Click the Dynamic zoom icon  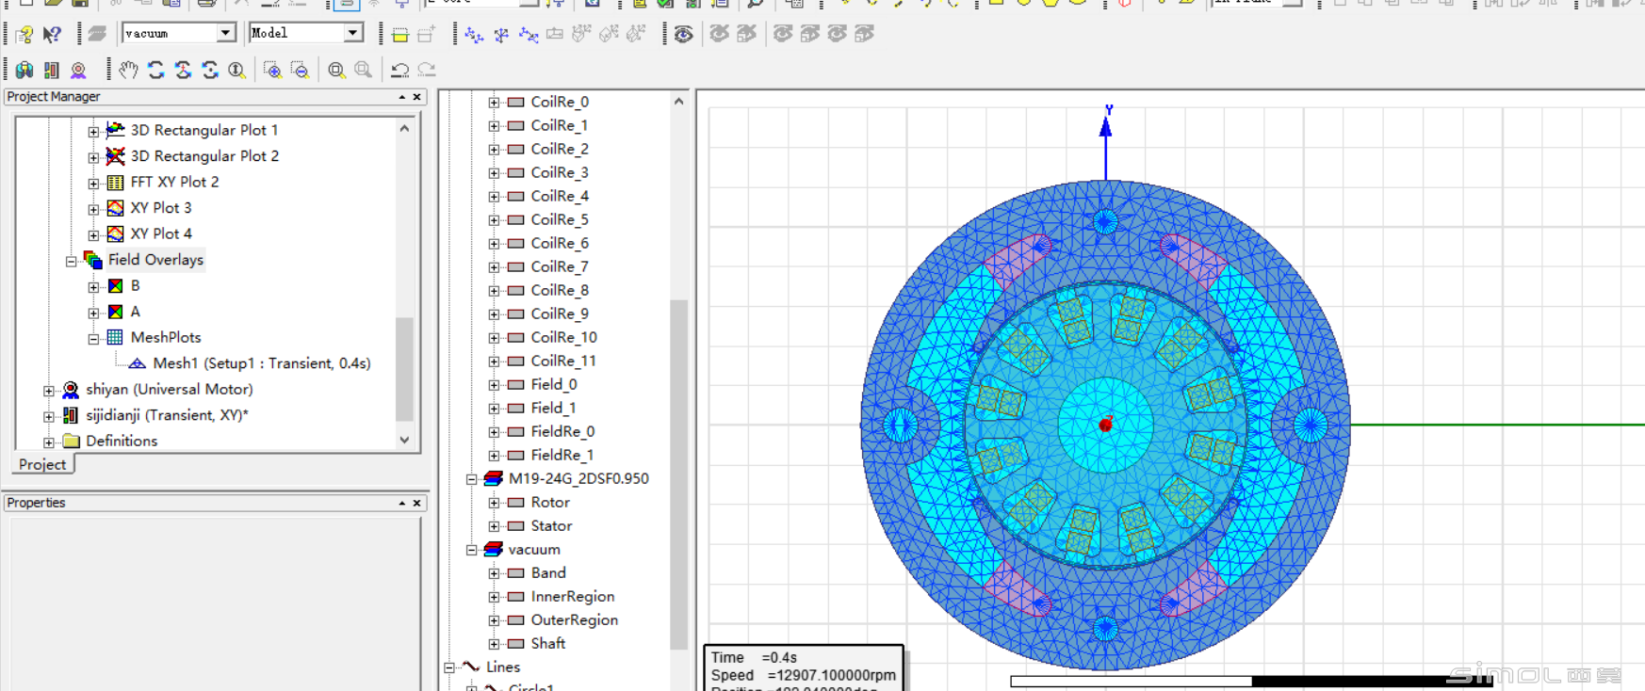pyautogui.click(x=236, y=70)
